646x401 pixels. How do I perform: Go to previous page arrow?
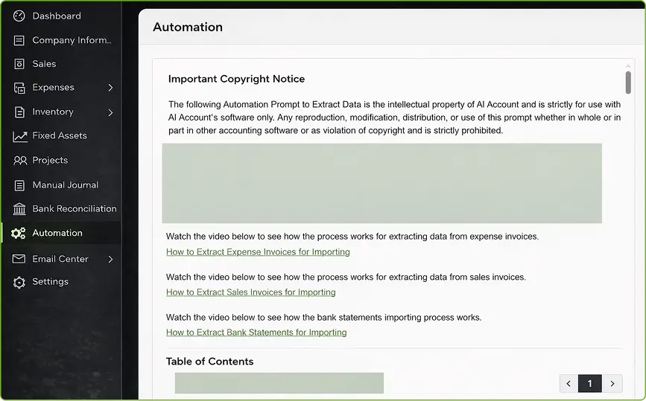(x=569, y=383)
